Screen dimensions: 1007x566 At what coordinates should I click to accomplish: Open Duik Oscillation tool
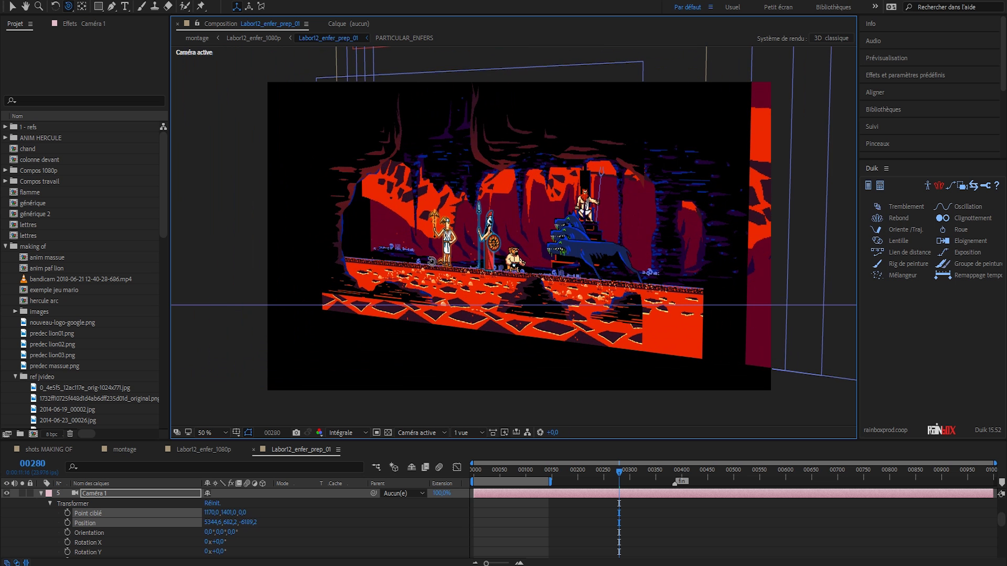tap(959, 206)
